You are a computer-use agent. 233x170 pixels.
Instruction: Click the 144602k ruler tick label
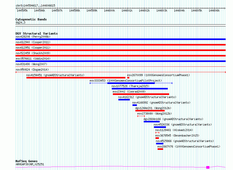pos(144,10)
